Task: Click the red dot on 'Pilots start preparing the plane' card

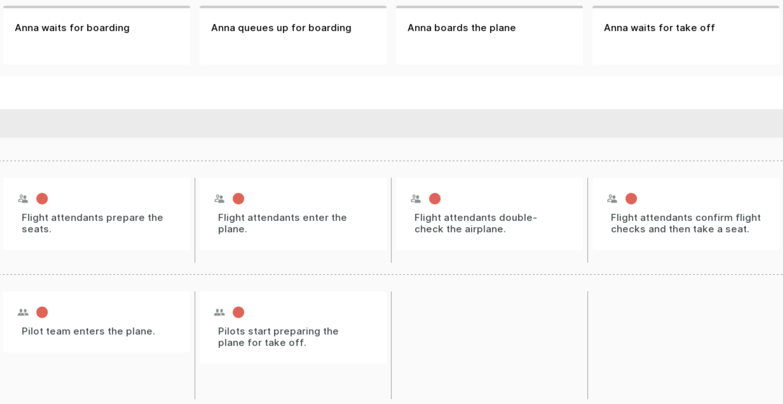Action: (x=238, y=312)
